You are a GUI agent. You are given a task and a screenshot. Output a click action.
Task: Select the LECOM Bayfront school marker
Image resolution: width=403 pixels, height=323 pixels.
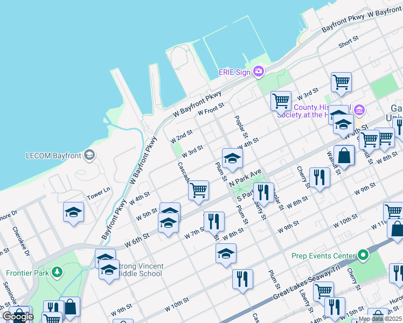[89, 156]
